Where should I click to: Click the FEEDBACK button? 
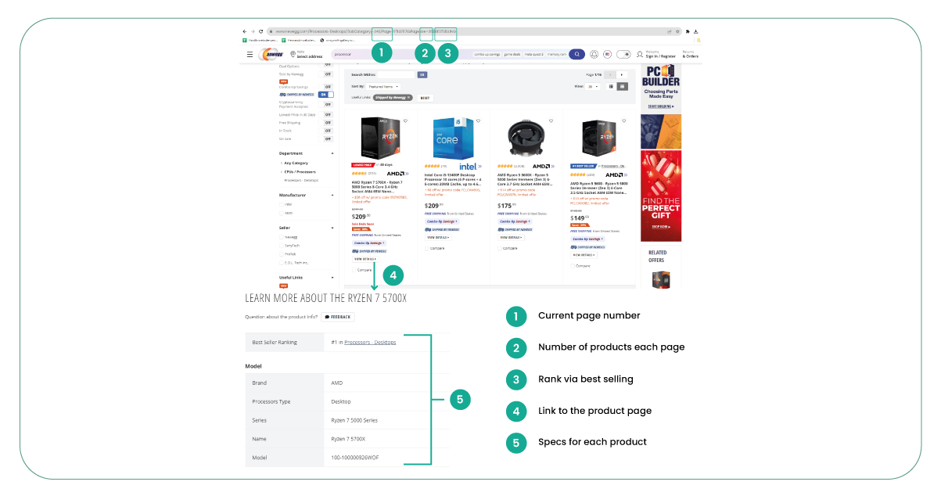(x=337, y=317)
